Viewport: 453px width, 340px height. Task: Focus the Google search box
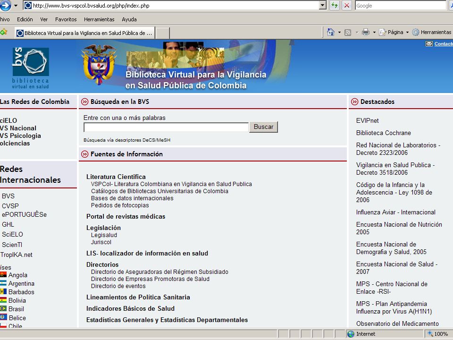click(x=401, y=6)
